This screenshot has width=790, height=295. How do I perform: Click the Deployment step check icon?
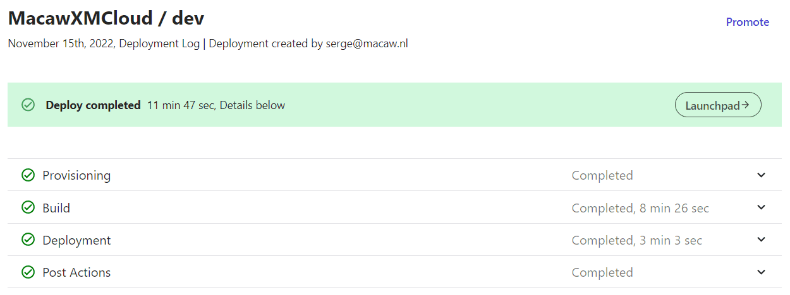click(28, 240)
